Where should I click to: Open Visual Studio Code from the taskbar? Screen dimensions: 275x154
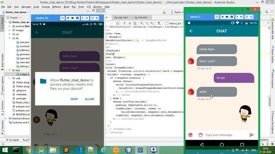click(79, 150)
